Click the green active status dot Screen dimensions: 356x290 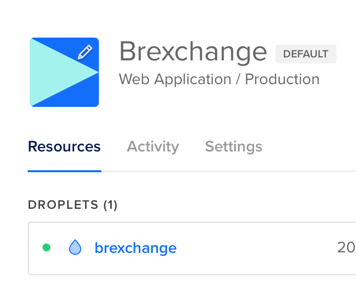tap(46, 247)
